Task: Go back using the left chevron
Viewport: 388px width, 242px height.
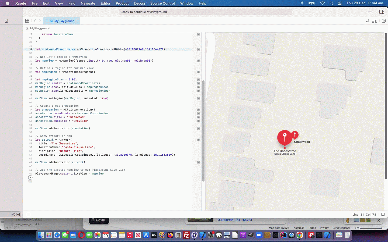Action: coord(35,21)
